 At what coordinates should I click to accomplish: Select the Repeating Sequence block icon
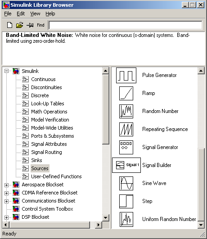(126, 129)
